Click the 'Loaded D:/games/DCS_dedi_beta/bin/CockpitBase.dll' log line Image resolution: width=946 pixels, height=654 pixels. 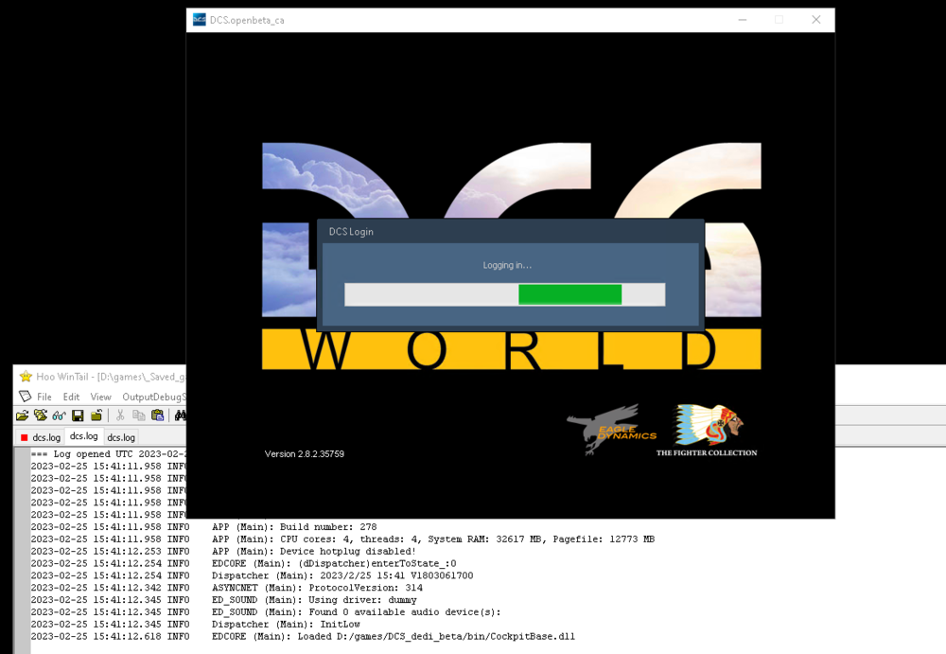tap(303, 636)
